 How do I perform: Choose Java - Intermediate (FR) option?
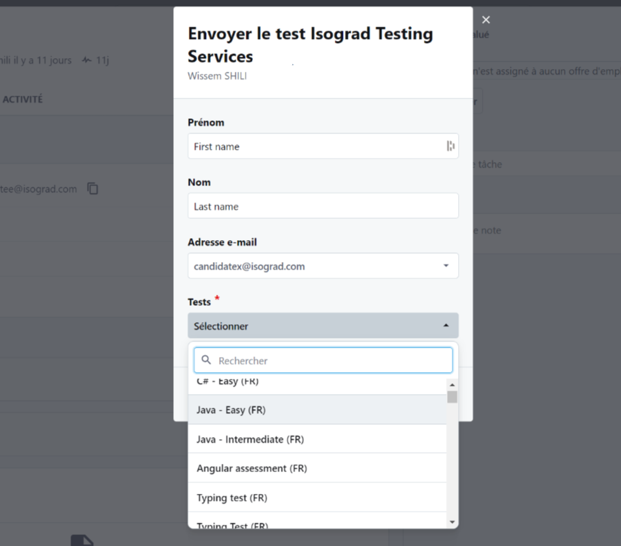pyautogui.click(x=317, y=439)
